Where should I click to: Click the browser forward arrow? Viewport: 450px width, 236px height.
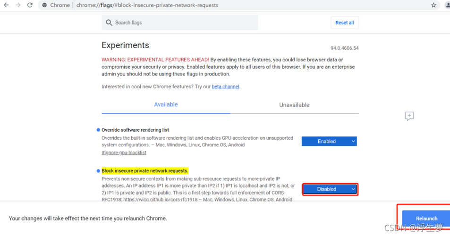click(x=18, y=5)
